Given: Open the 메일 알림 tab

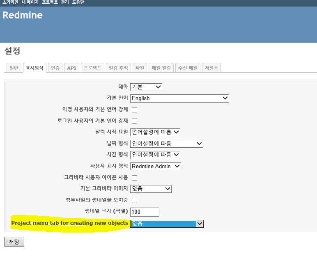Looking at the screenshot, I should 161,68.
